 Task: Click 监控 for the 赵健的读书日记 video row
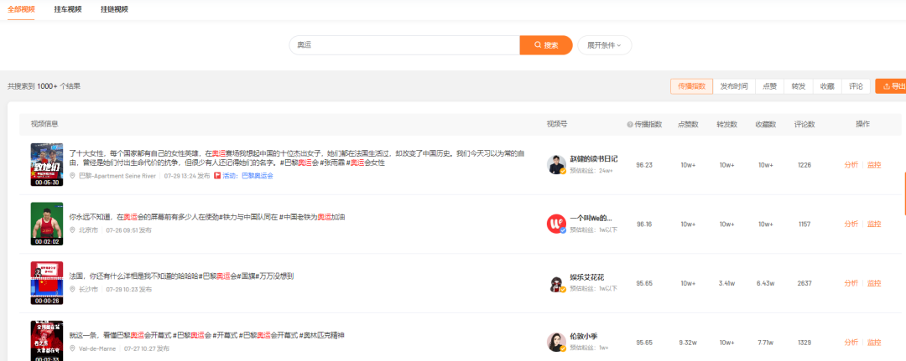pyautogui.click(x=874, y=165)
